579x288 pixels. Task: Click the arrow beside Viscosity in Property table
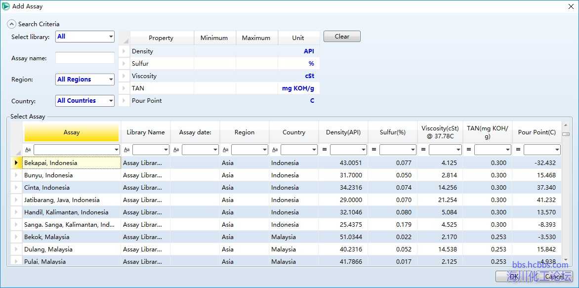click(124, 76)
